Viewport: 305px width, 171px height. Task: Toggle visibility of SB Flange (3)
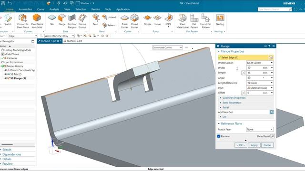pyautogui.click(x=6, y=78)
